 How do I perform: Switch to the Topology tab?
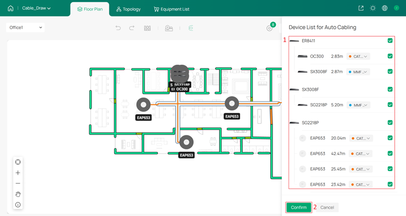point(128,9)
